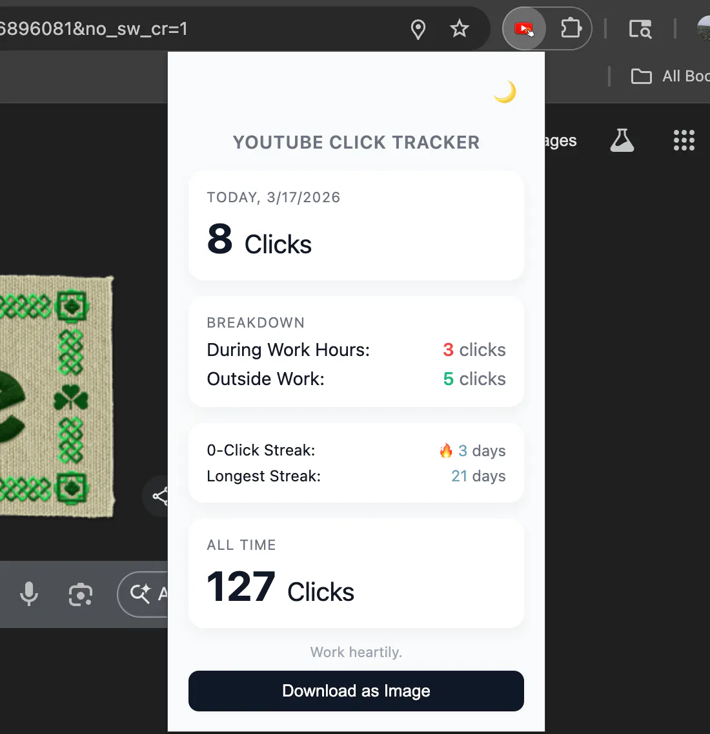Image resolution: width=710 pixels, height=734 pixels.
Task: Open the profile avatar in browser toolbar
Action: point(704,29)
